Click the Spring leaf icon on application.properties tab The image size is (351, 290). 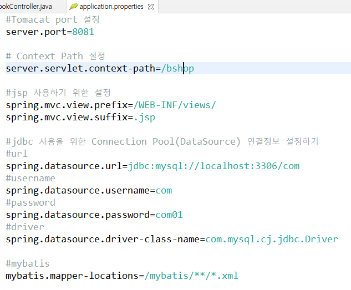(73, 7)
